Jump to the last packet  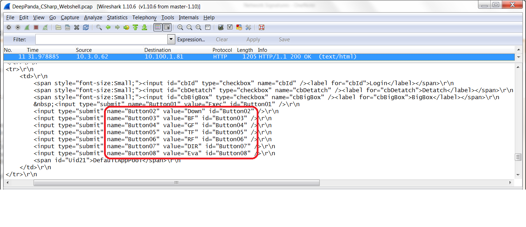tap(145, 27)
